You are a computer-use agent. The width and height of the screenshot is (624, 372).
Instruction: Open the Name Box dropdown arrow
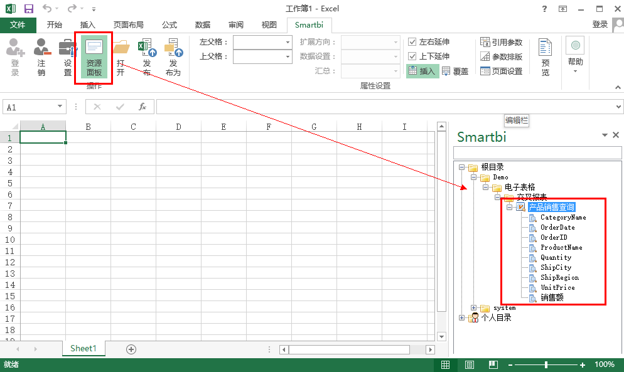(x=60, y=106)
